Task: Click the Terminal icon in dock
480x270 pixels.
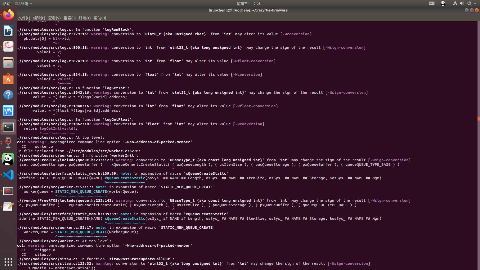Action: point(8,127)
